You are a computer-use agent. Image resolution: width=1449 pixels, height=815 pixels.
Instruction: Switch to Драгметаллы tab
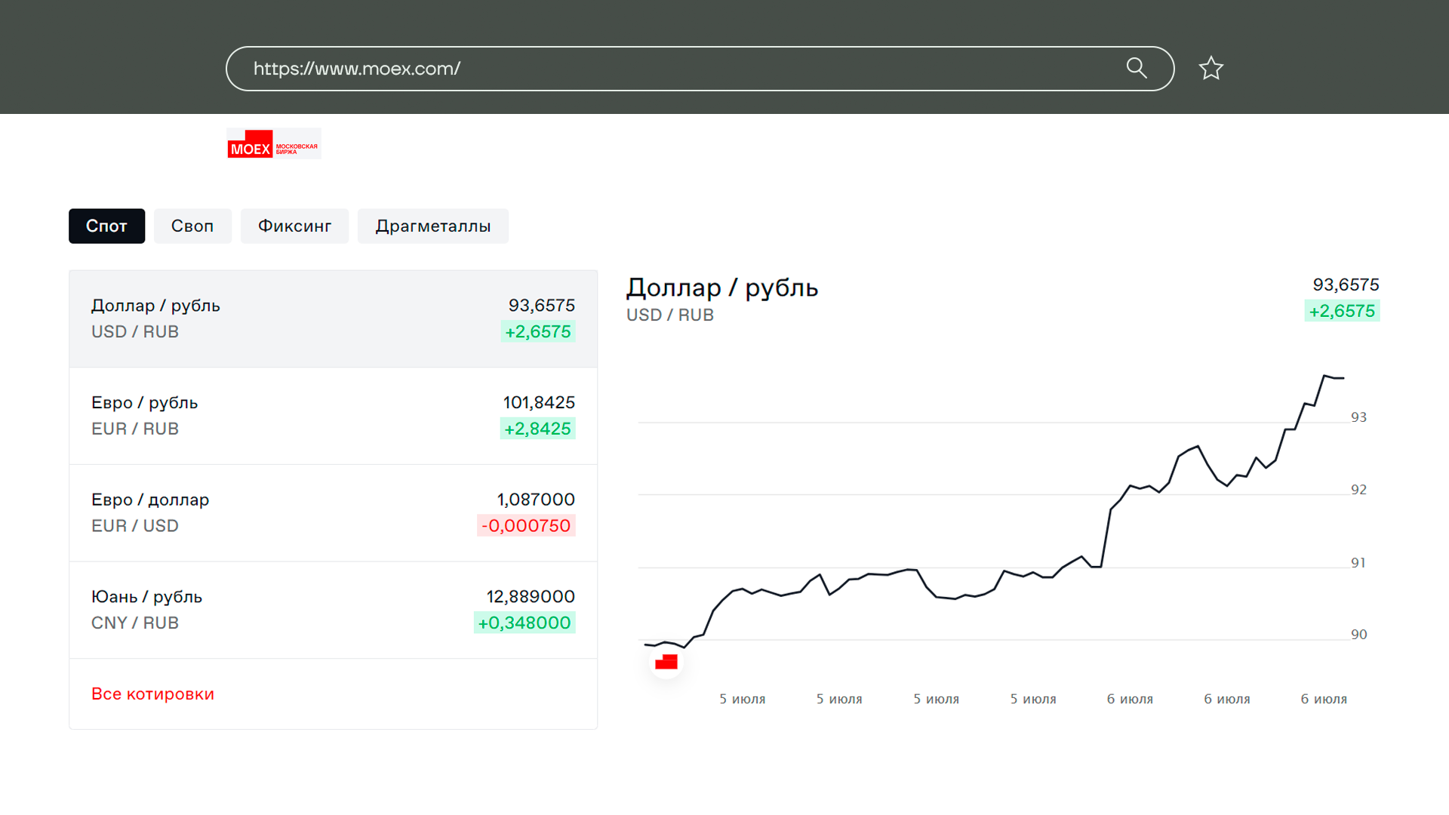pyautogui.click(x=433, y=226)
